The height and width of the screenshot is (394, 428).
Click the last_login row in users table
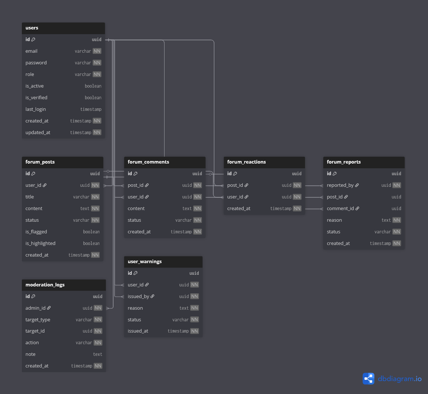tap(63, 109)
